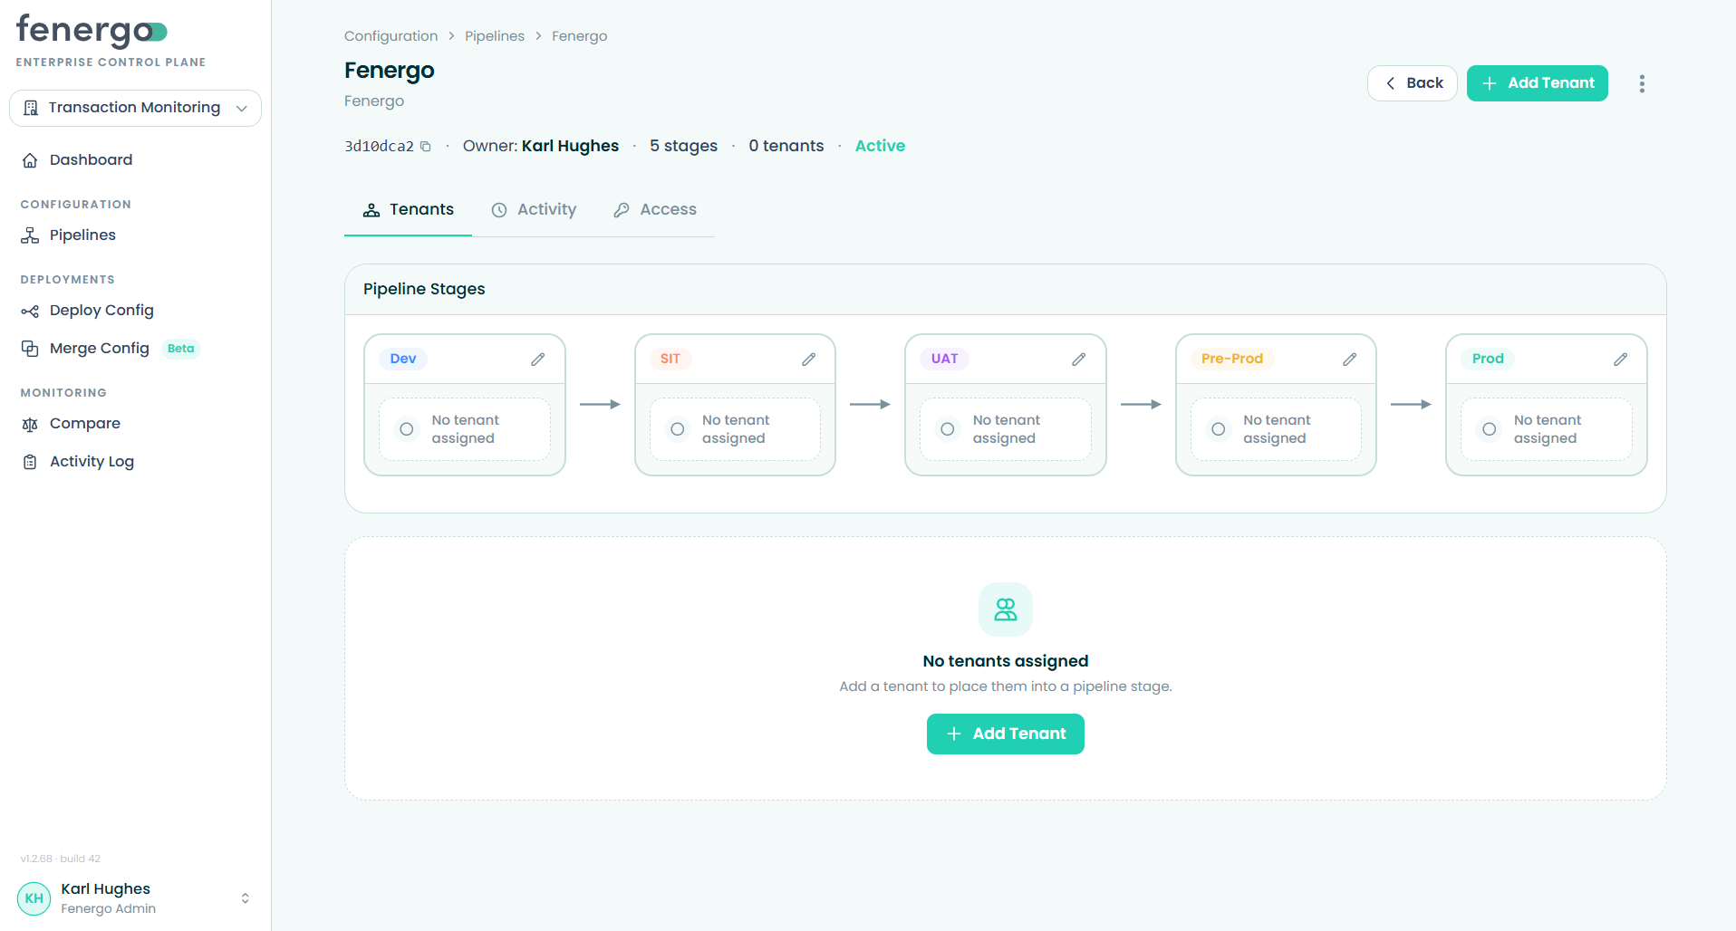Click the Activity Log clipboard icon
1736x931 pixels.
pyautogui.click(x=30, y=462)
